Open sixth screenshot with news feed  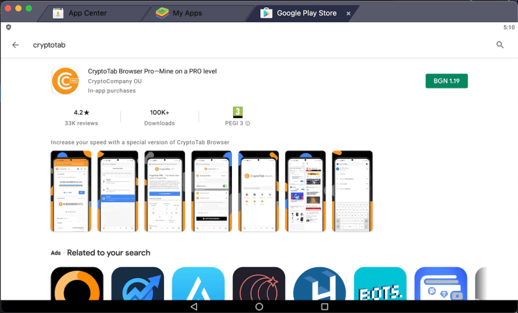pos(305,191)
